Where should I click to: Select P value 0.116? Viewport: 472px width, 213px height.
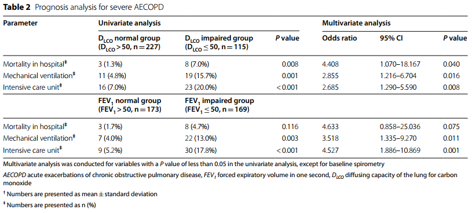tap(290, 126)
